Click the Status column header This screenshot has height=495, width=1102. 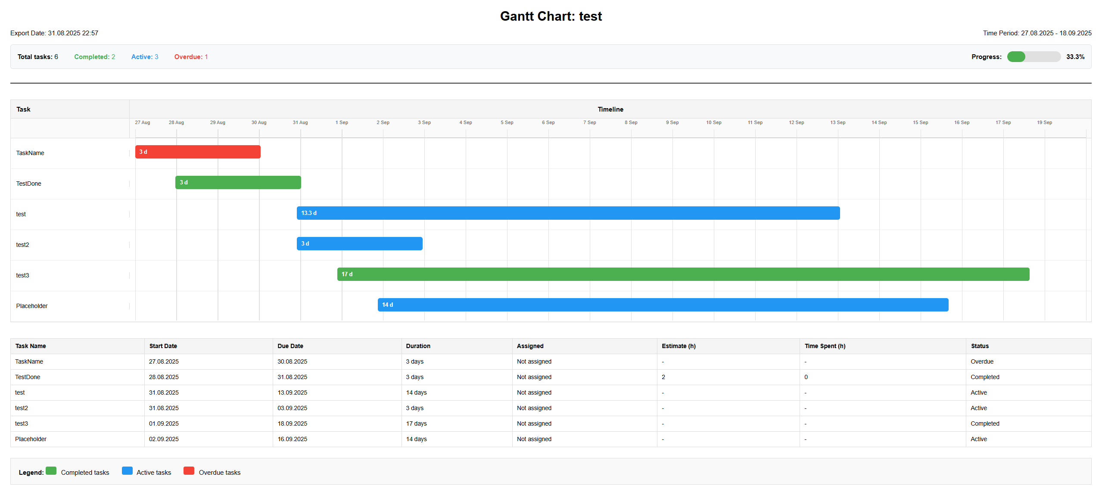tap(979, 346)
